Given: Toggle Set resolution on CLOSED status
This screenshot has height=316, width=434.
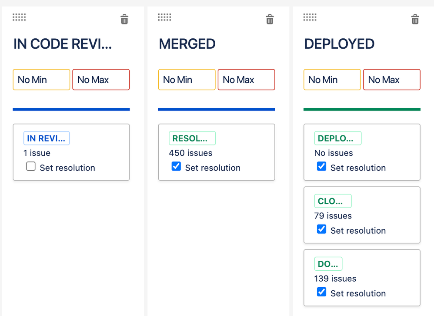Looking at the screenshot, I should point(321,229).
